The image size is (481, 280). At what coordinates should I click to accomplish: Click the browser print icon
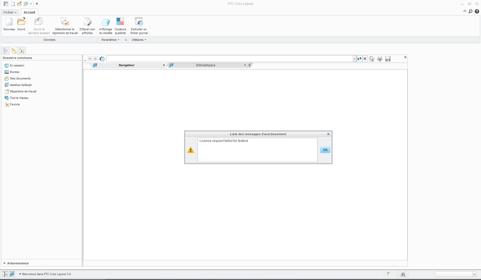click(x=380, y=59)
